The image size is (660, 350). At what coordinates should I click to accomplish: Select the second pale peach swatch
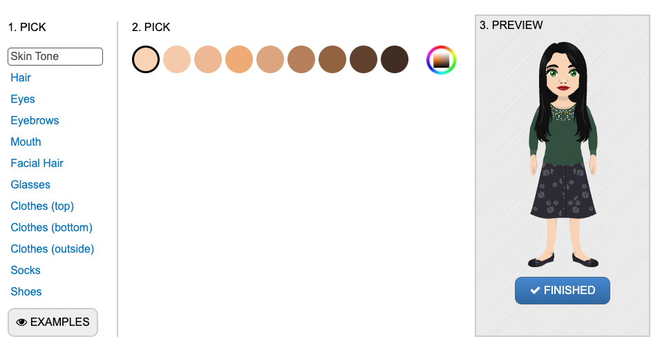point(177,59)
